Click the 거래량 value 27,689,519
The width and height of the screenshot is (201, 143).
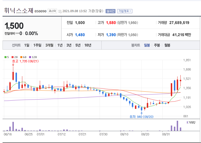[x=179, y=23]
